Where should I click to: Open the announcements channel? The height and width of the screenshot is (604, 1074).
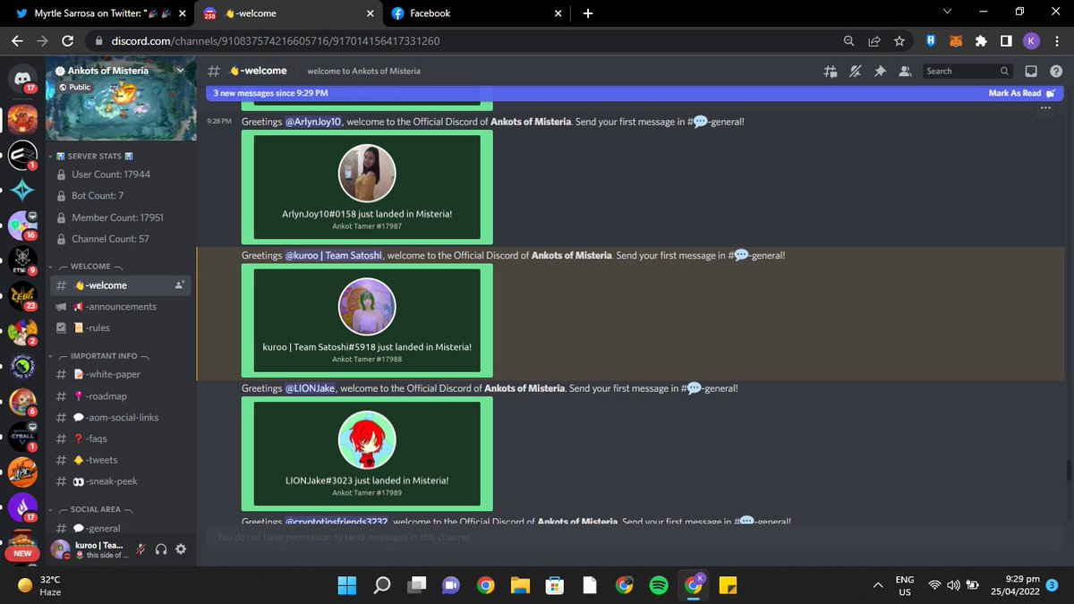120,306
